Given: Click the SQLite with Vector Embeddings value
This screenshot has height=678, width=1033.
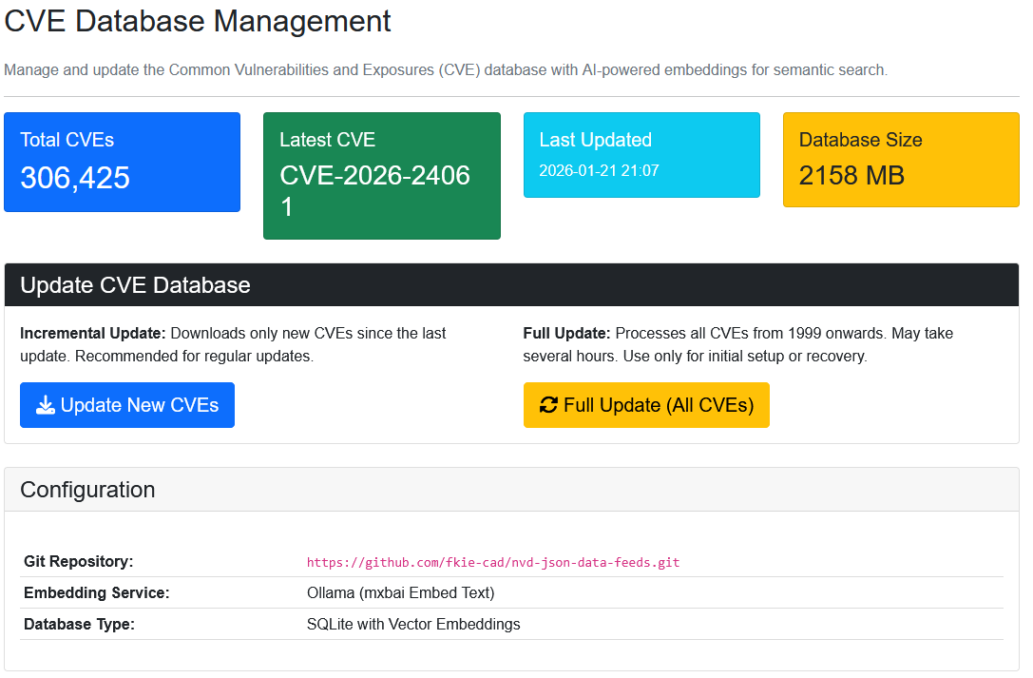Looking at the screenshot, I should tap(413, 625).
